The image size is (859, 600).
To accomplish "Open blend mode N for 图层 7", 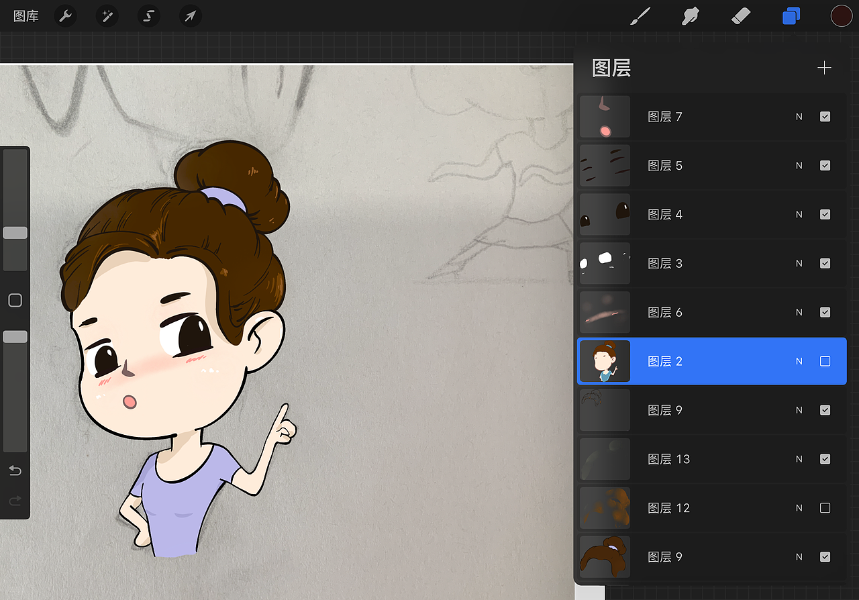I will tap(799, 117).
